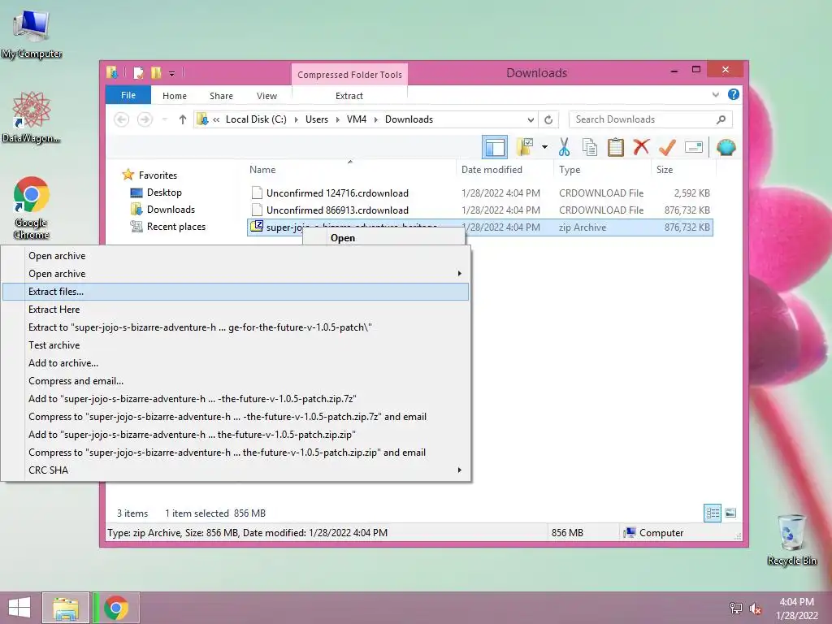Expand the chevron after Users in path
832x624 pixels.
337,119
